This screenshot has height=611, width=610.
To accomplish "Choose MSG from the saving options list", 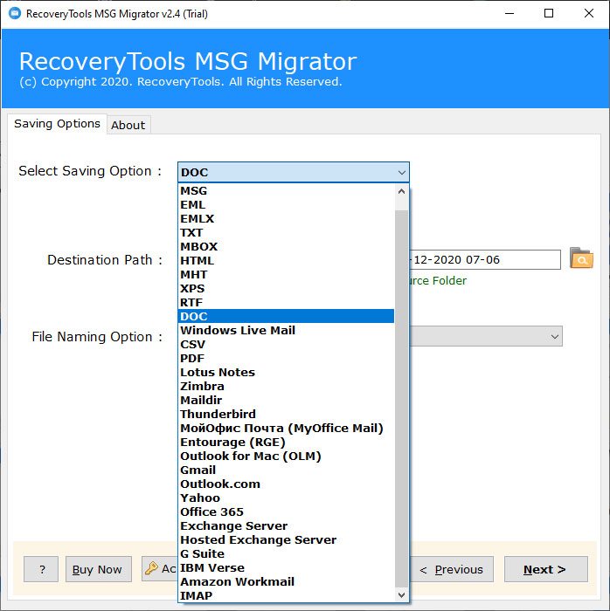I will pos(286,190).
